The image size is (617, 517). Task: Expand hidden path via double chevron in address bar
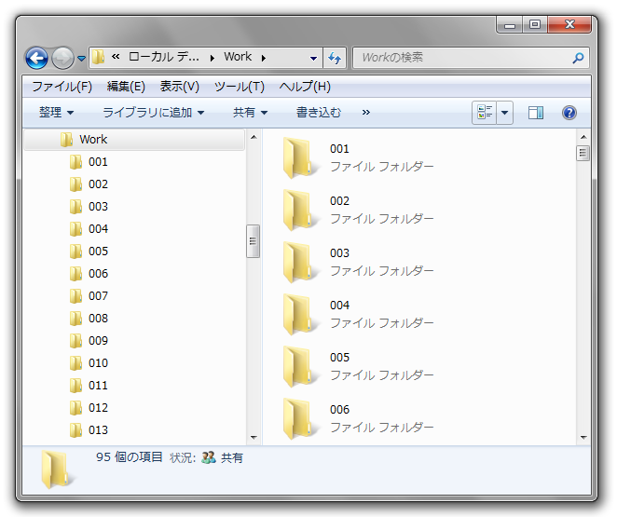point(116,58)
